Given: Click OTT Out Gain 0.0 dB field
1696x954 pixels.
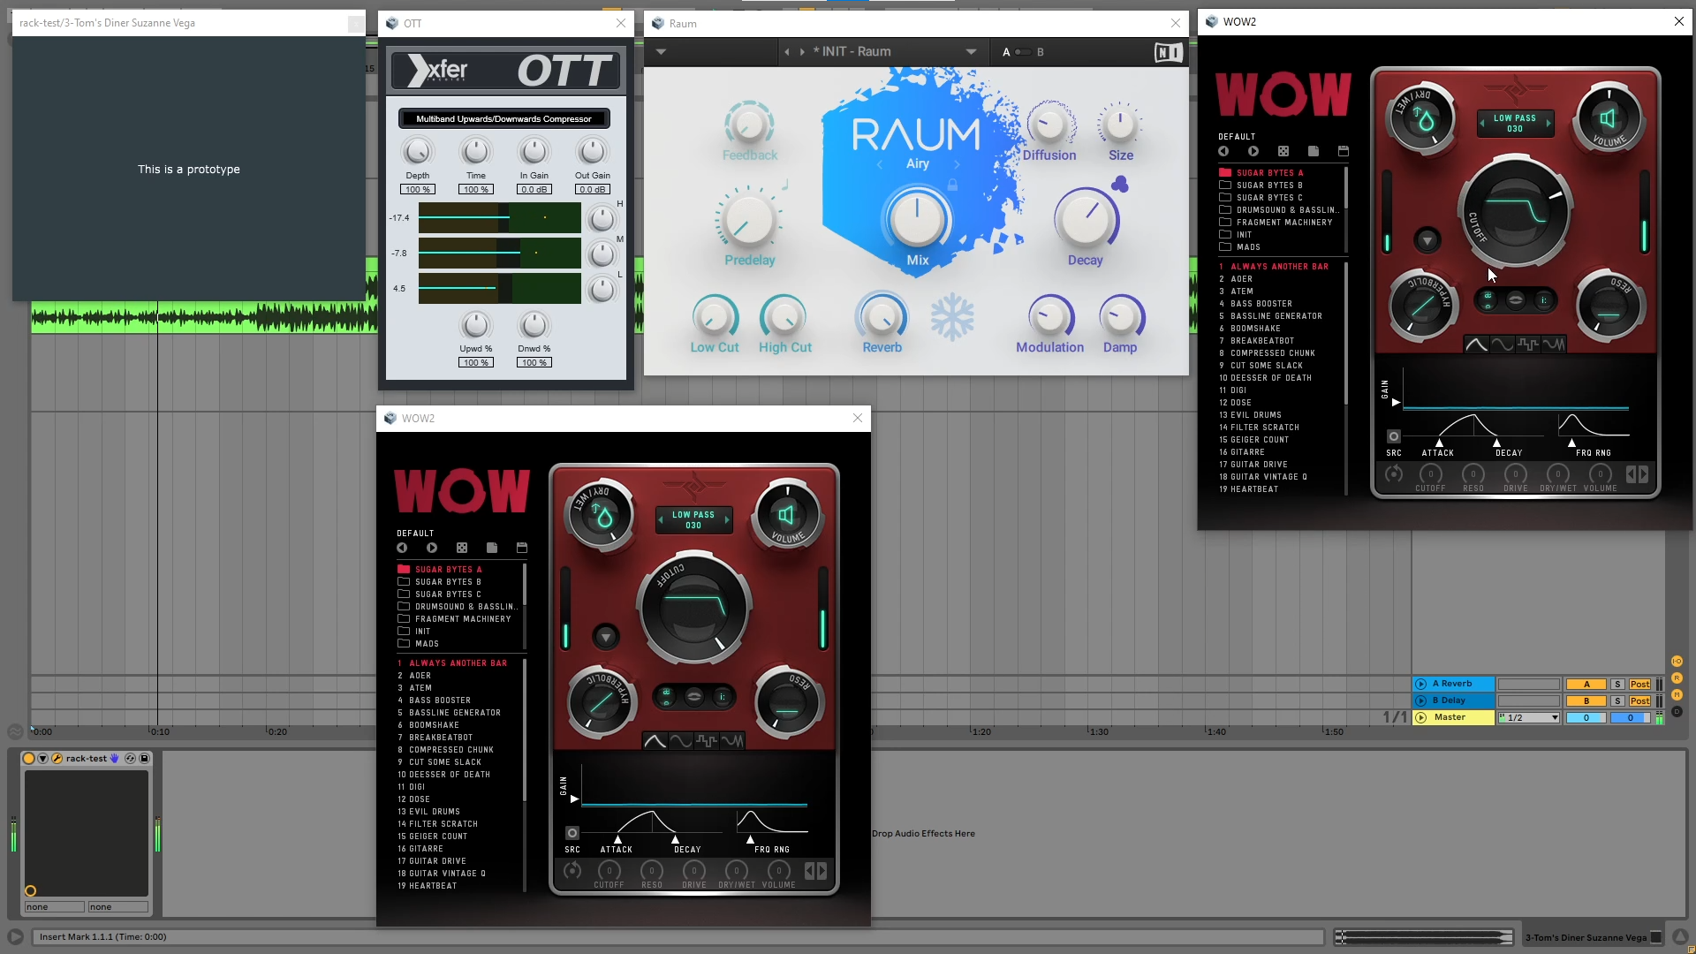Looking at the screenshot, I should 592,190.
